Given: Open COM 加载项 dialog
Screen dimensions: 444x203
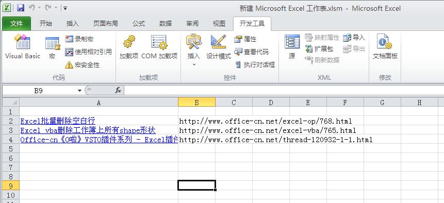Looking at the screenshot, I should point(159,47).
